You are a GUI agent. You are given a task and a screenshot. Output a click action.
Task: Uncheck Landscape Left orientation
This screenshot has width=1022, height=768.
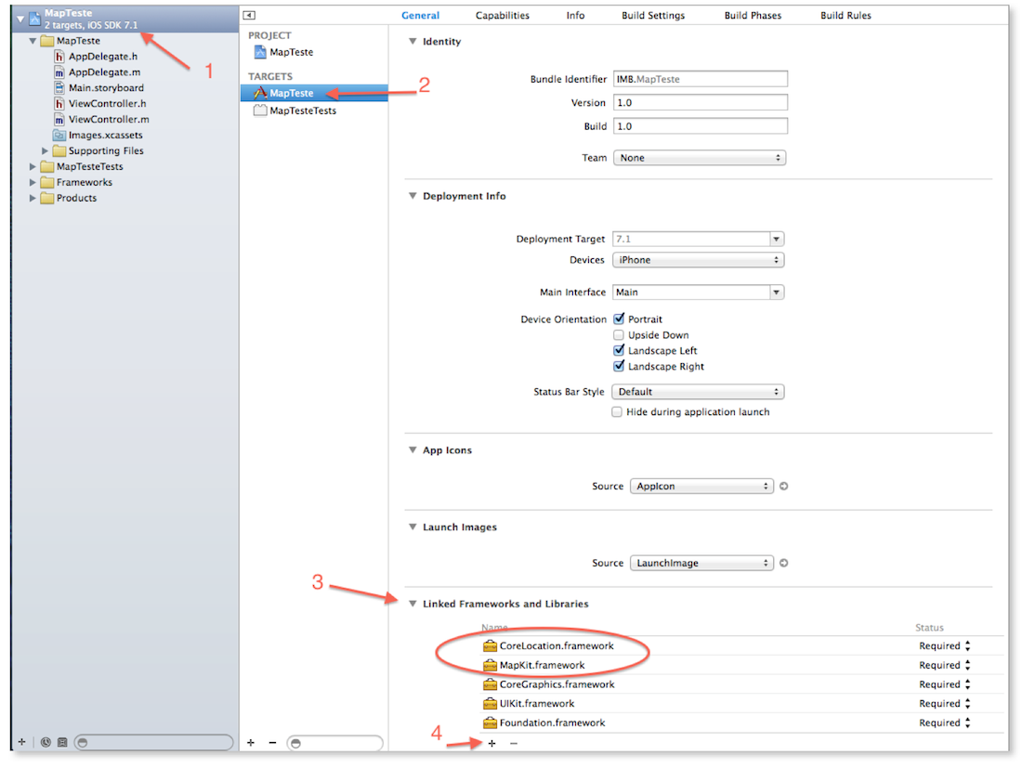point(619,350)
